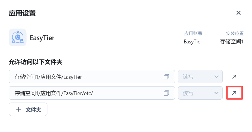The width and height of the screenshot is (252, 132).
Task: Click the 应用账号 label
Action: click(x=193, y=34)
